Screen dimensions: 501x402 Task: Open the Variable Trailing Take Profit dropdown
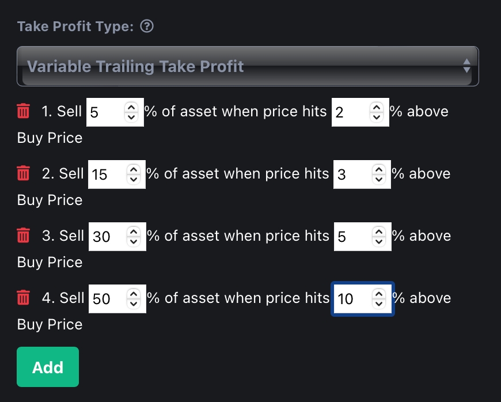(248, 66)
